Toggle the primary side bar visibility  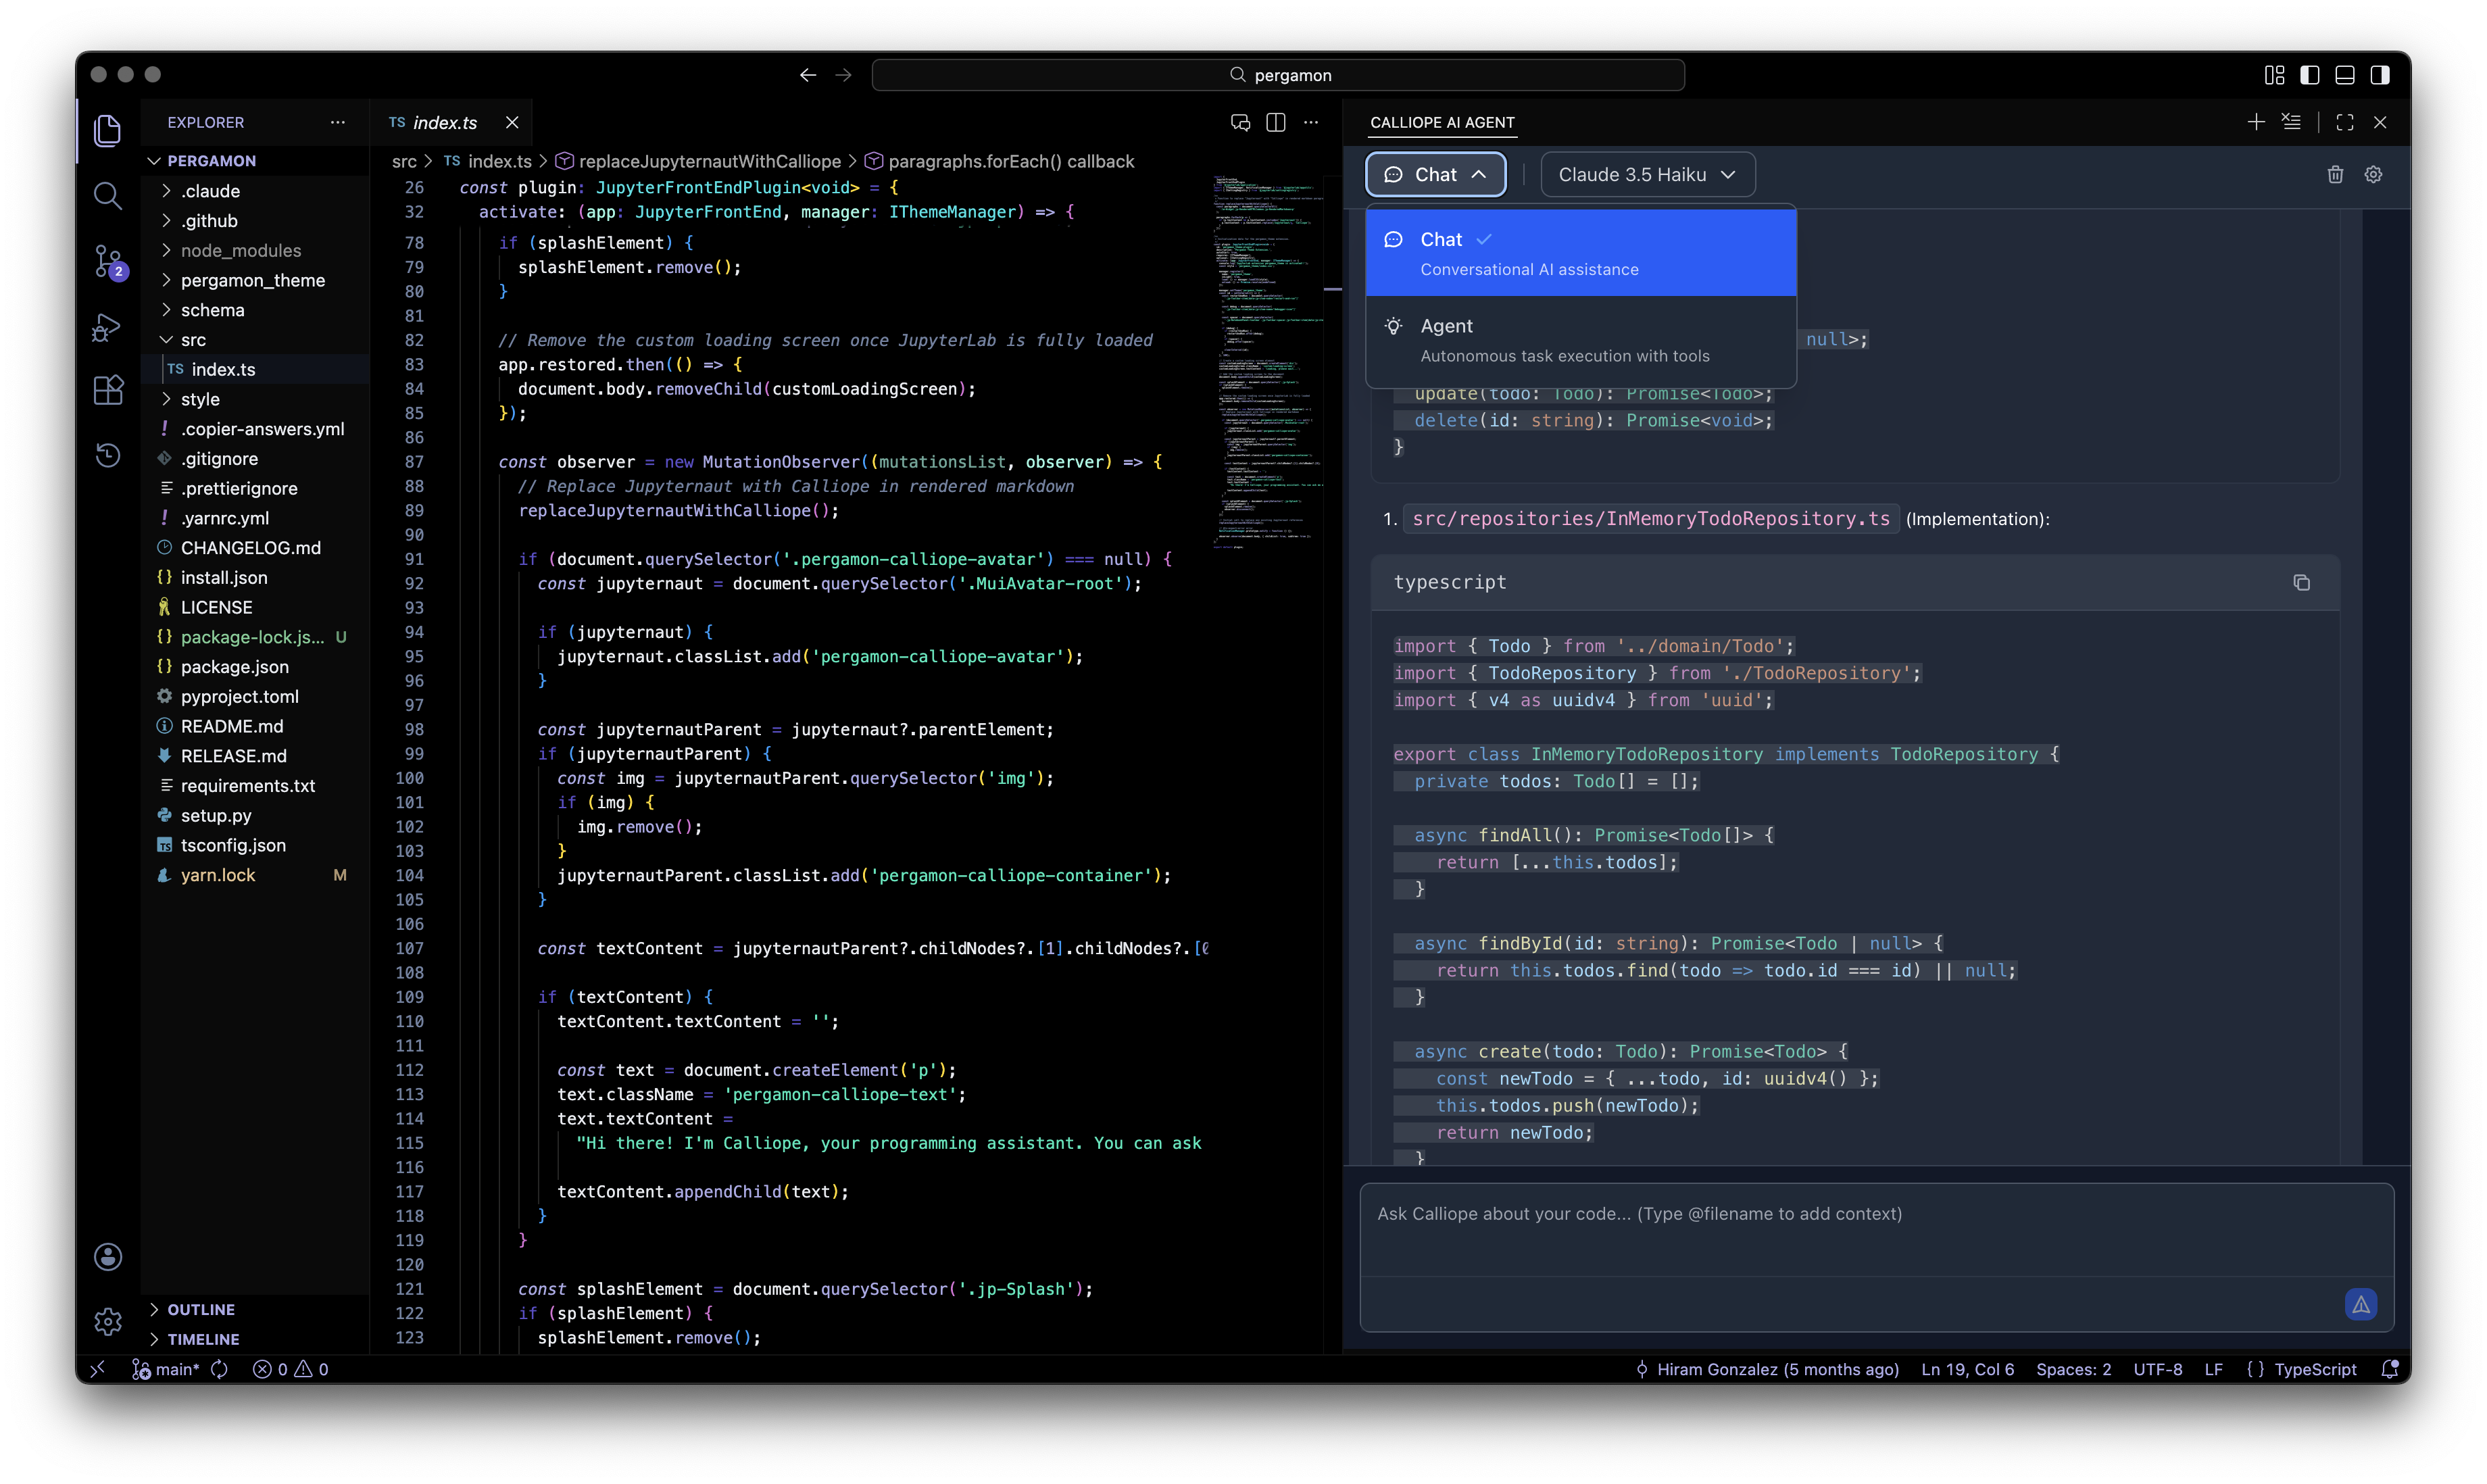click(2310, 75)
